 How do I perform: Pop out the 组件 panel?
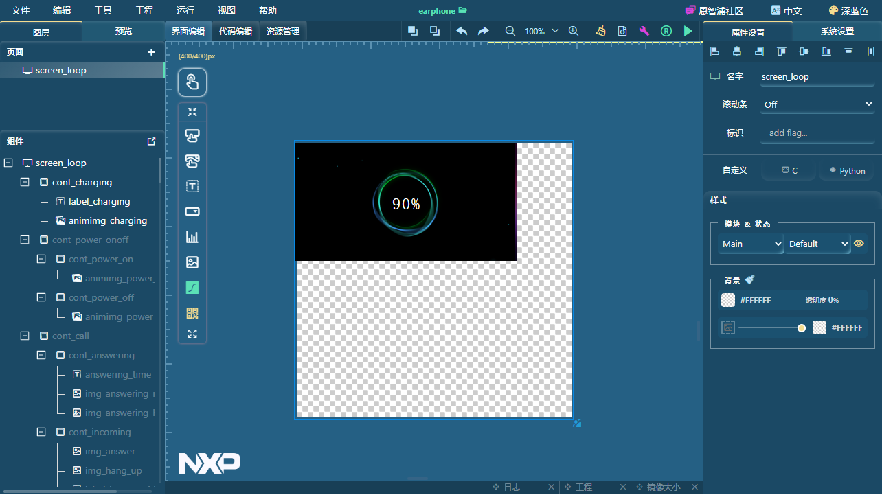pyautogui.click(x=152, y=141)
